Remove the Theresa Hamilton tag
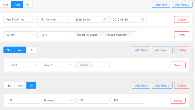Image resolution: width=195 pixels, height=110 pixels. pos(130,35)
